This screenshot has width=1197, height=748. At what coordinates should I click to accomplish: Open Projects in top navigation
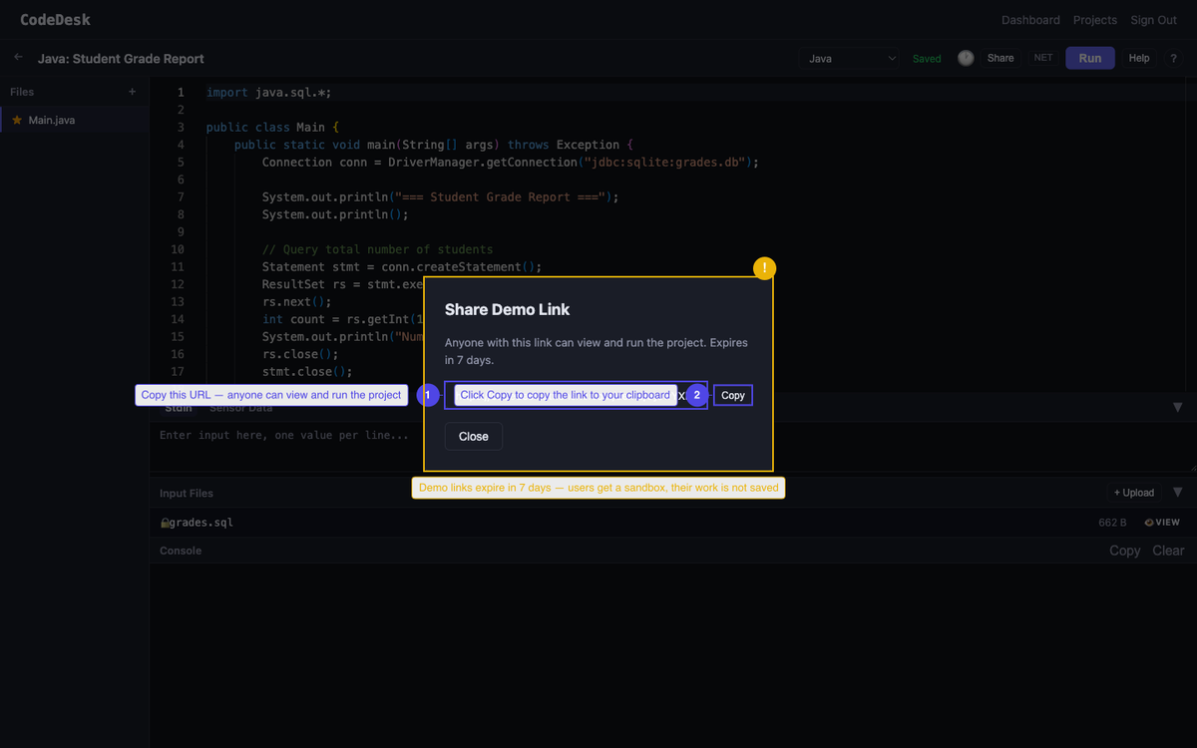pyautogui.click(x=1095, y=20)
